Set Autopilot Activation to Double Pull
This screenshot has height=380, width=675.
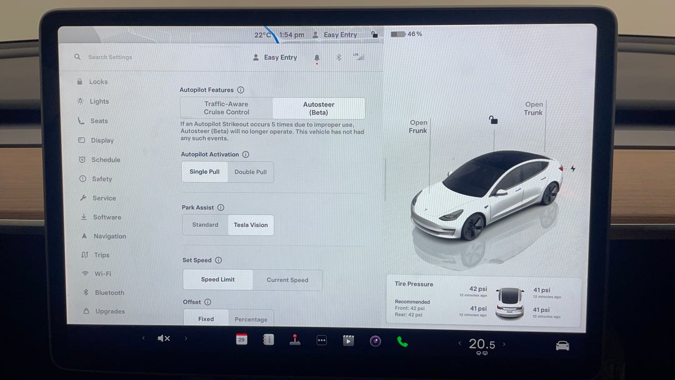(x=250, y=172)
